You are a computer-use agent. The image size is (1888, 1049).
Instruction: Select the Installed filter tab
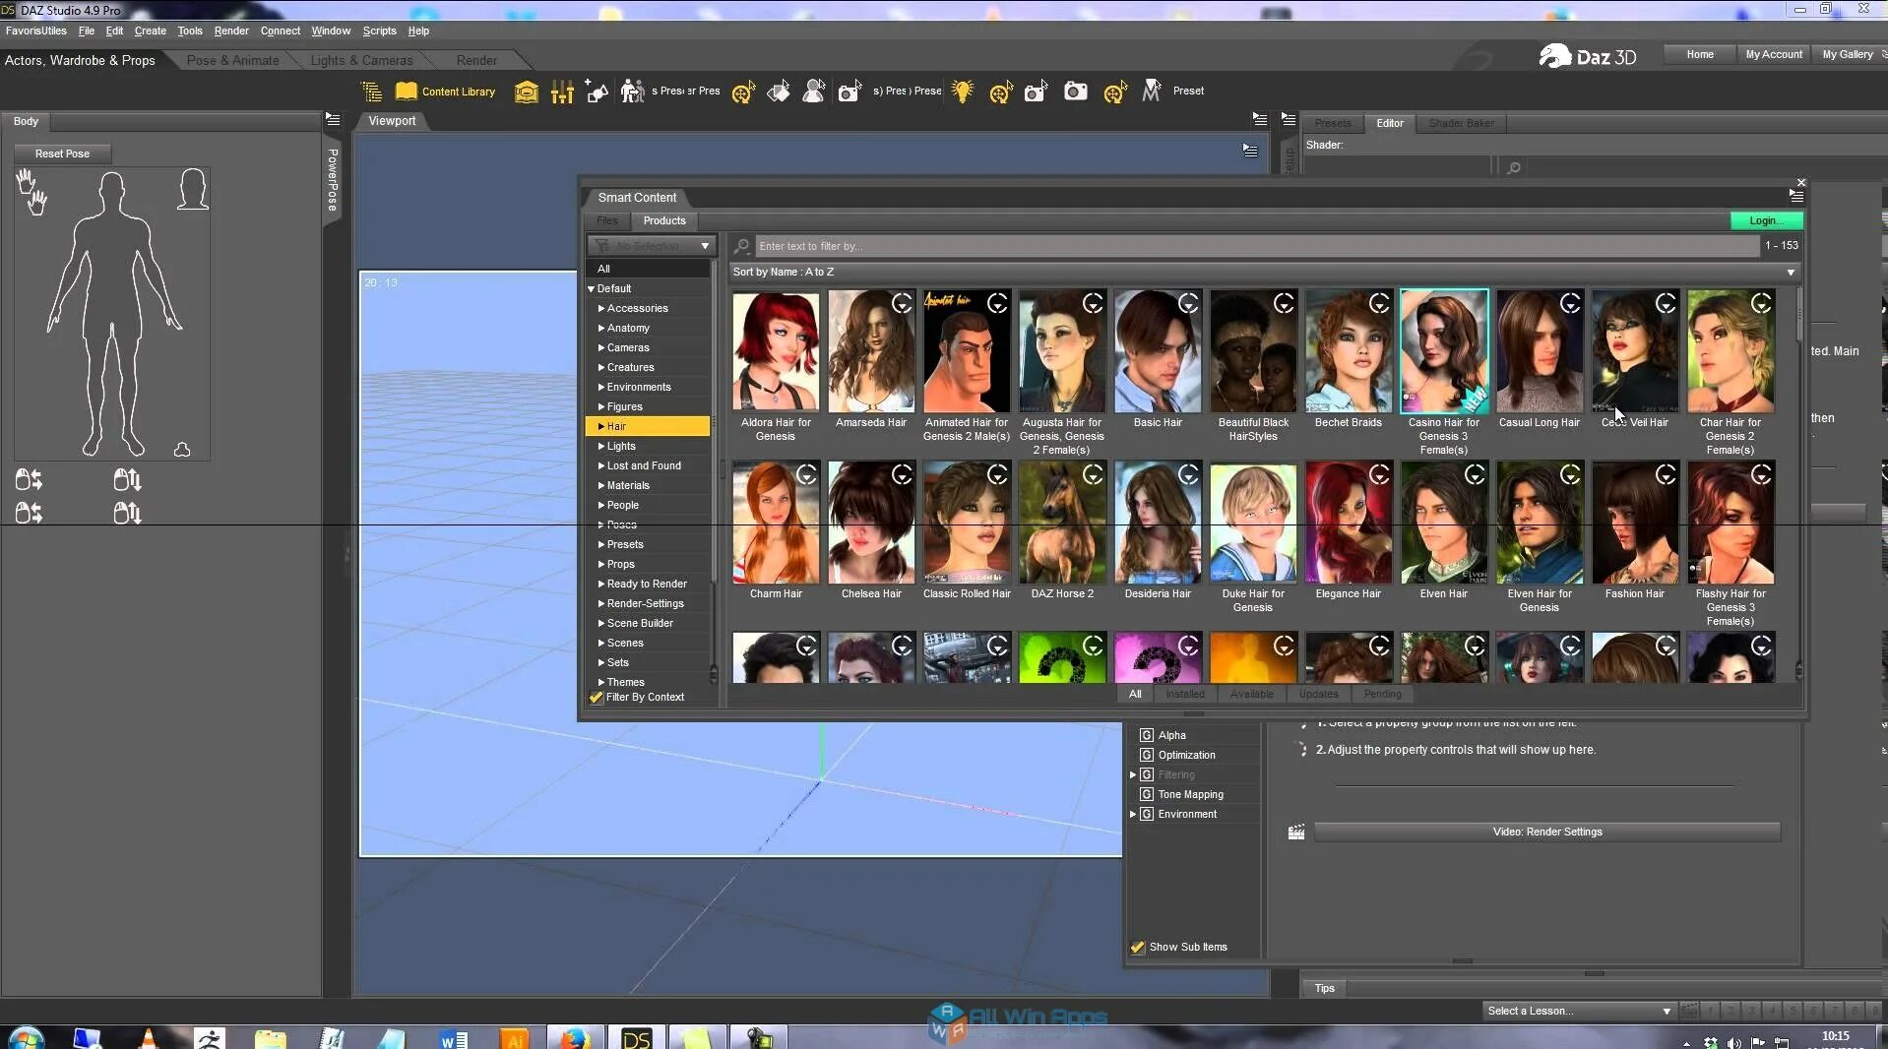coord(1185,695)
